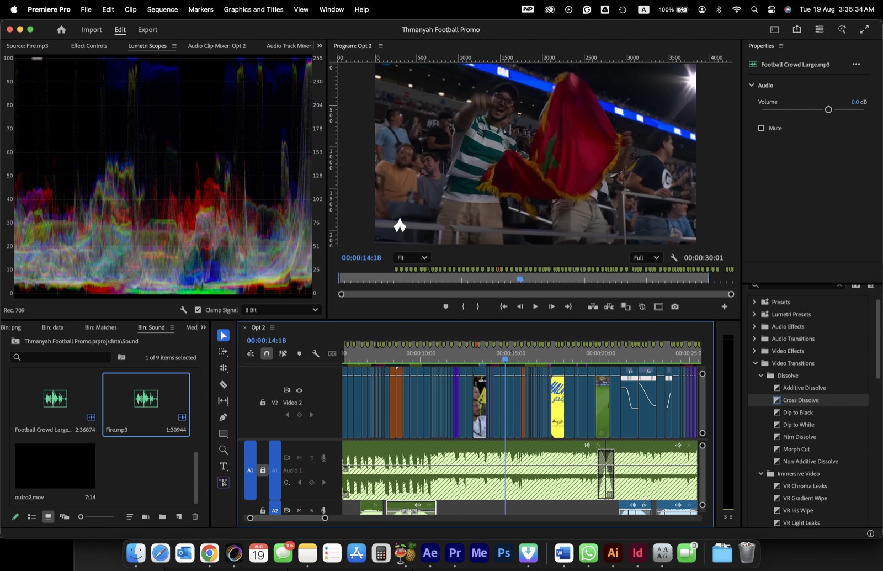Screen dimensions: 883x571
Task: Click the New Bin folder icon in project panel
Action: (x=162, y=517)
